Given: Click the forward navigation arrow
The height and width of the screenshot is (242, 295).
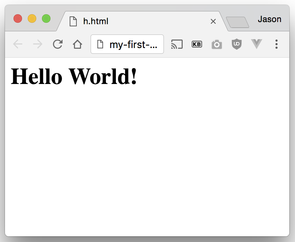Looking at the screenshot, I should pos(37,44).
